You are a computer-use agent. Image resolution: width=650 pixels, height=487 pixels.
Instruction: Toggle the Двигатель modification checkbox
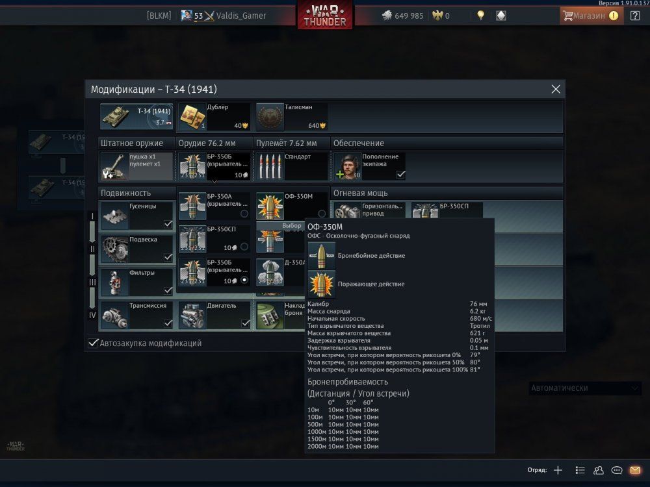pos(246,323)
